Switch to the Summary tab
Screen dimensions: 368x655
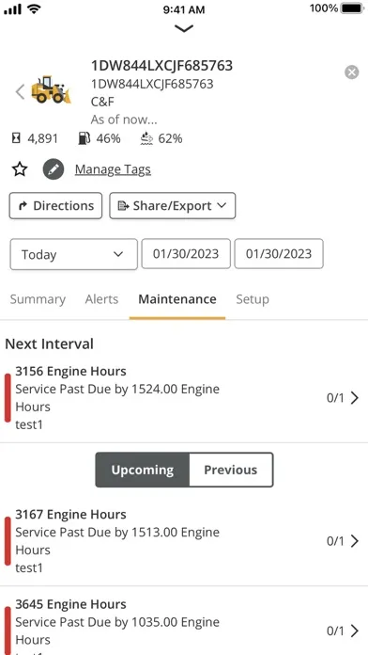[38, 299]
